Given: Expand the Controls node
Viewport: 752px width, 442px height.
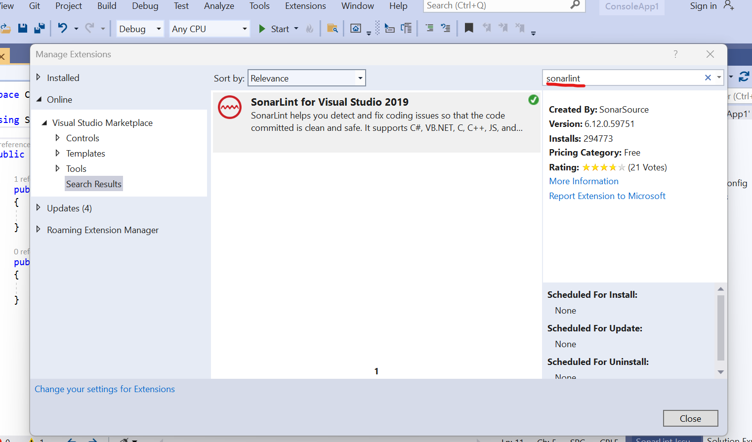Looking at the screenshot, I should 57,138.
